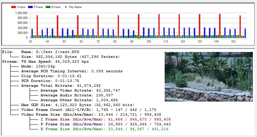The height and width of the screenshot is (137, 257).
Task: Select the Size 382,556,160 Bytes entry
Action: (x=71, y=57)
